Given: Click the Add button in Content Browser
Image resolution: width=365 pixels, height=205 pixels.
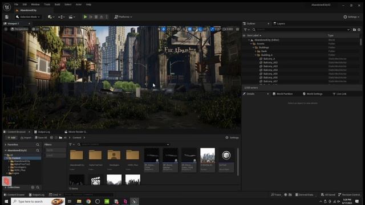Looking at the screenshot, I should coord(11,138).
